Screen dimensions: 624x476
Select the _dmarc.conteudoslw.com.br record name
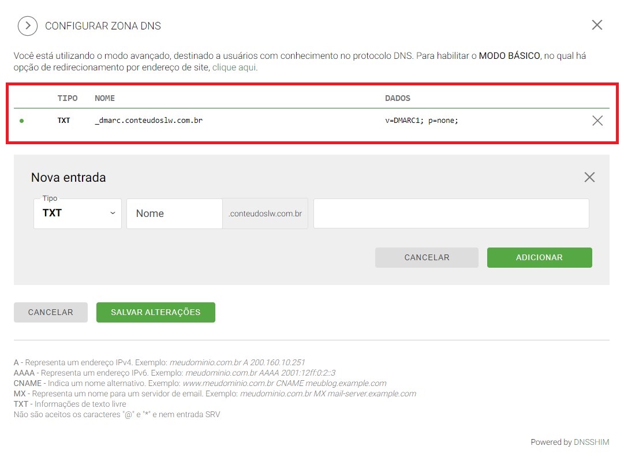click(x=148, y=120)
